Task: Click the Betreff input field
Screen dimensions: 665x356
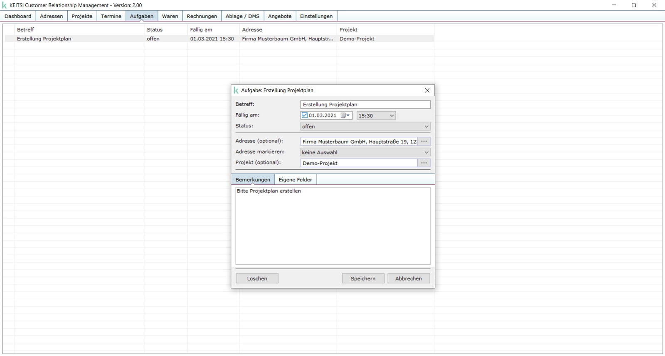Action: pos(365,105)
